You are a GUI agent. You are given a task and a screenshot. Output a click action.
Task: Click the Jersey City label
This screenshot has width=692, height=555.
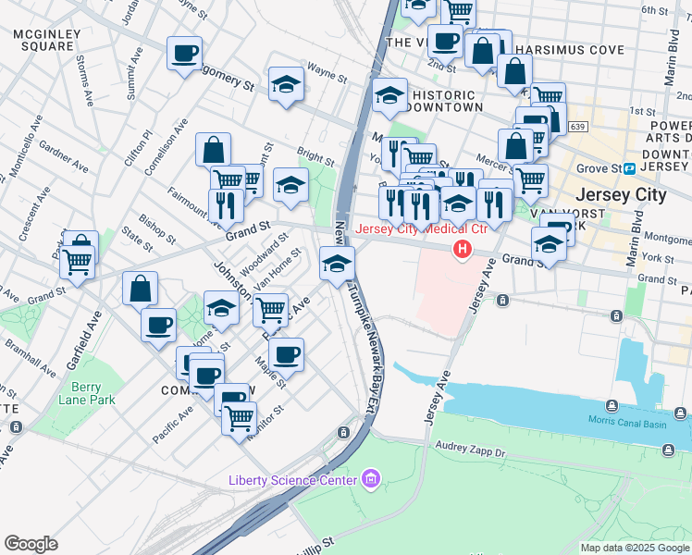click(x=621, y=195)
